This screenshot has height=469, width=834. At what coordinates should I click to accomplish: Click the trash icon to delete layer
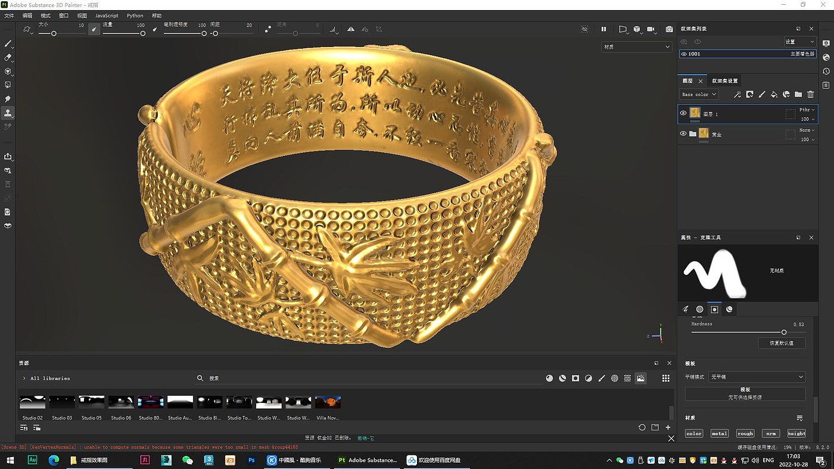pyautogui.click(x=810, y=94)
